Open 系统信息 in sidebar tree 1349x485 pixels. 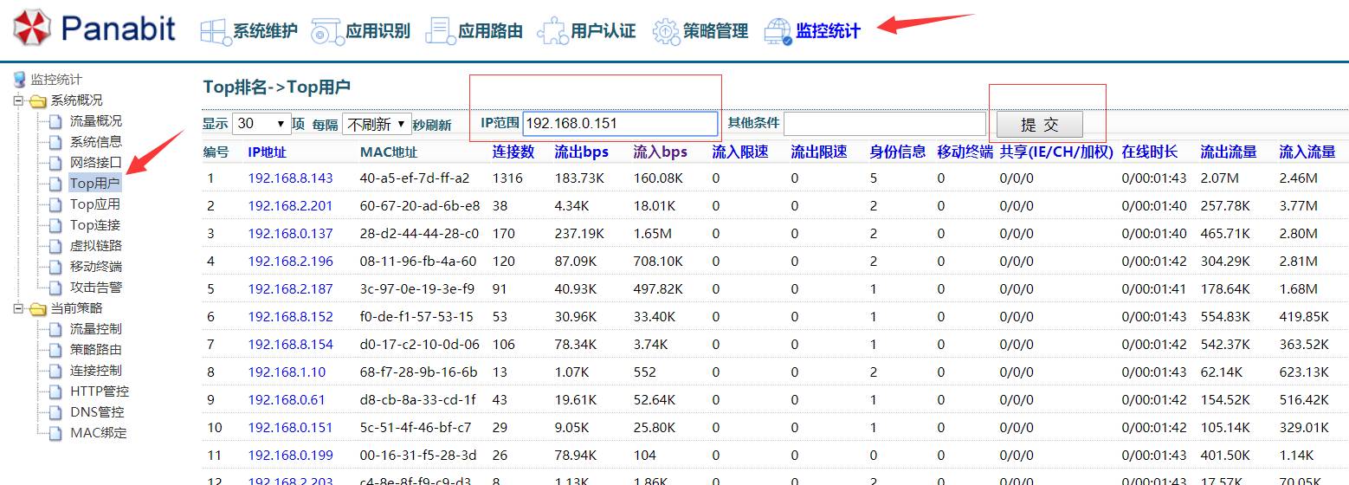click(x=96, y=142)
